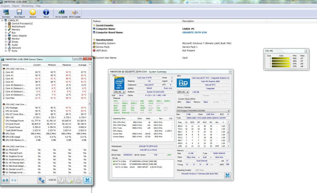The height and width of the screenshot is (193, 317).
Task: Click the Feature column header
Action: coord(137,21)
